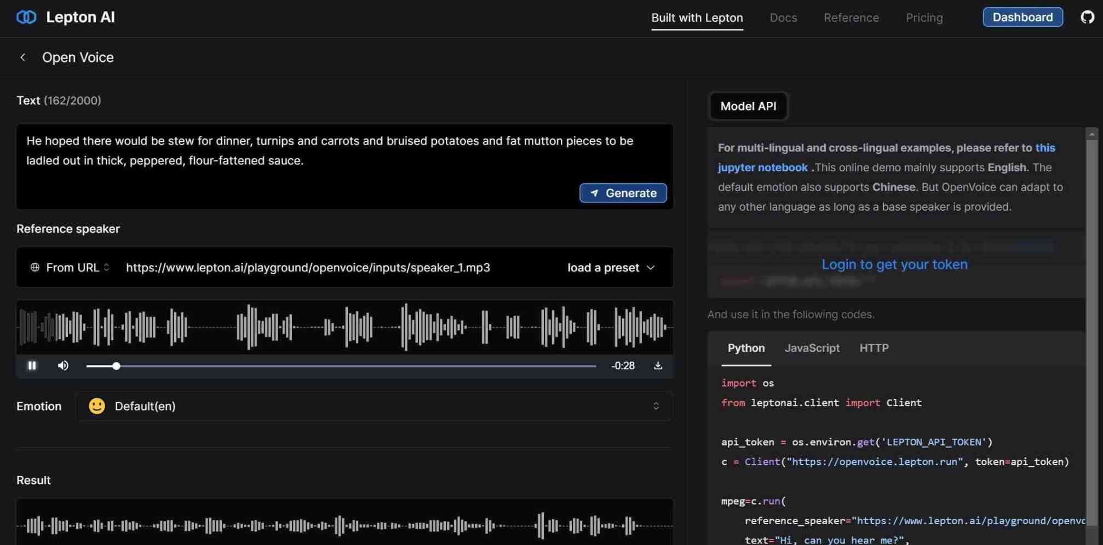Click the audio progress slider track

click(x=341, y=366)
